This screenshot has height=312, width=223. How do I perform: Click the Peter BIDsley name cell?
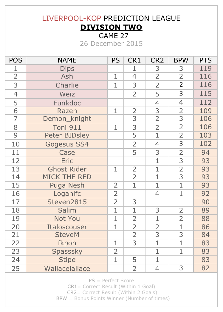click(67, 135)
